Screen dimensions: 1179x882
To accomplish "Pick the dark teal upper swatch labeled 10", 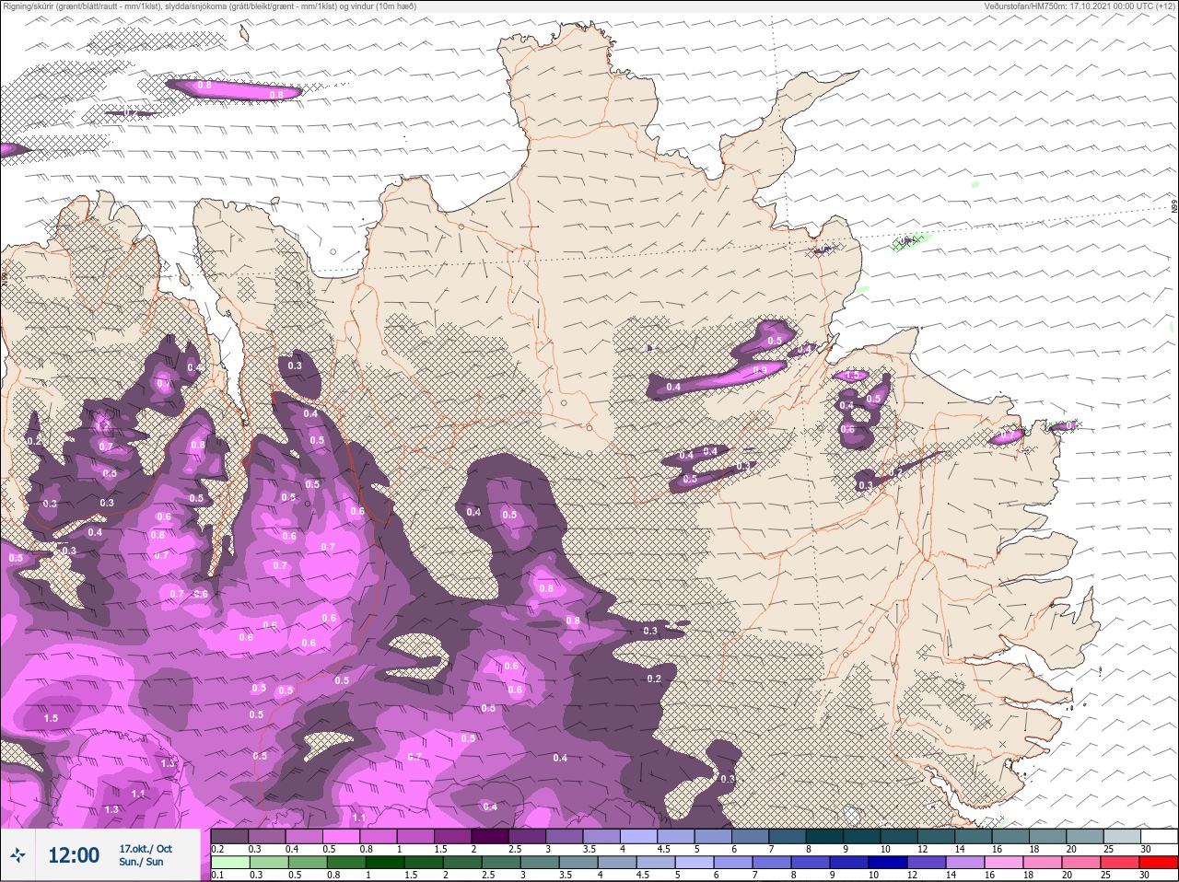I will coord(898,836).
